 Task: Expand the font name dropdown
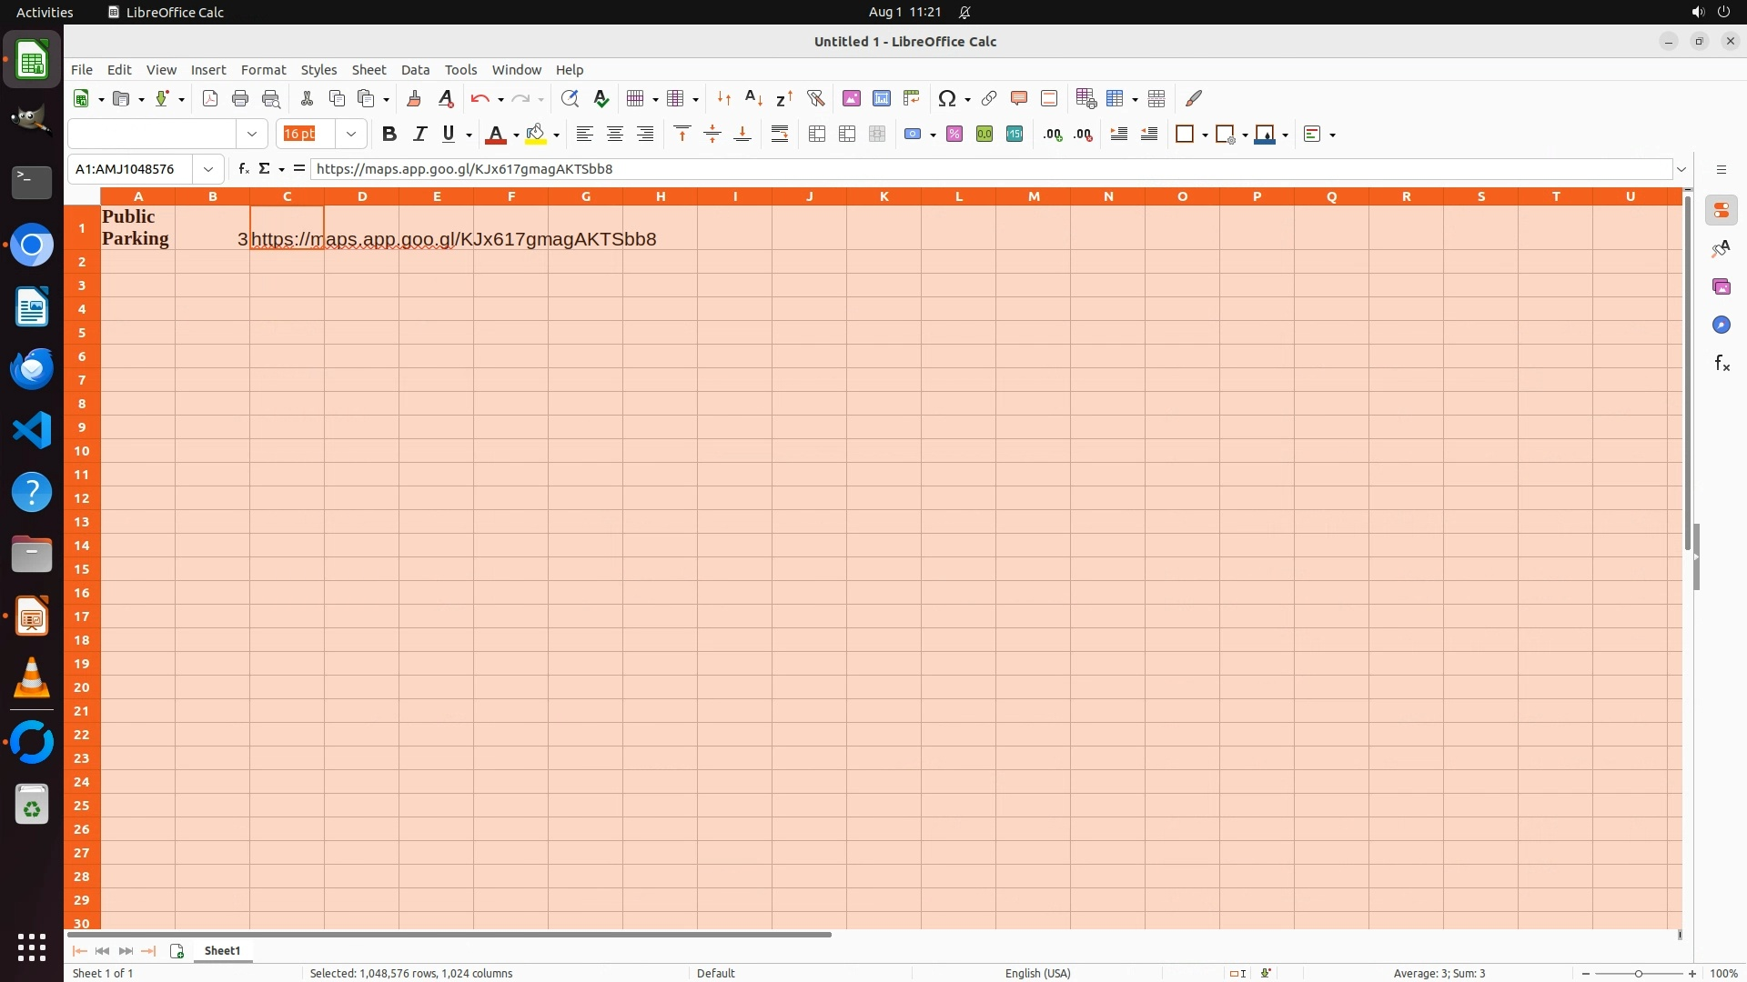tap(252, 135)
